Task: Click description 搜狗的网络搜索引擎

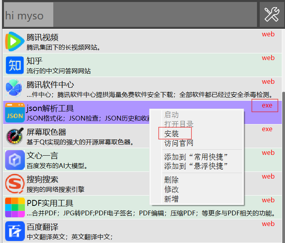Action: (56, 190)
